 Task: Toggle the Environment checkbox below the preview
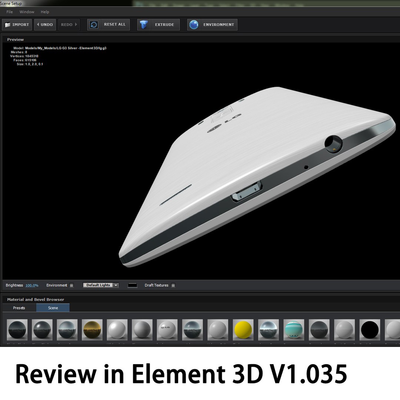click(72, 285)
